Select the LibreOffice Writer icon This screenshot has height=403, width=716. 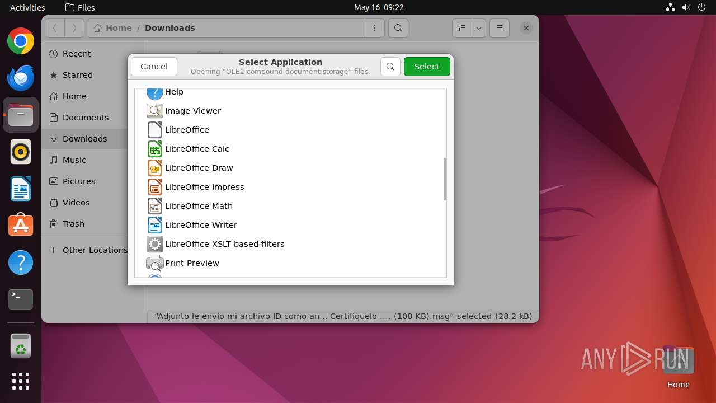tap(155, 225)
